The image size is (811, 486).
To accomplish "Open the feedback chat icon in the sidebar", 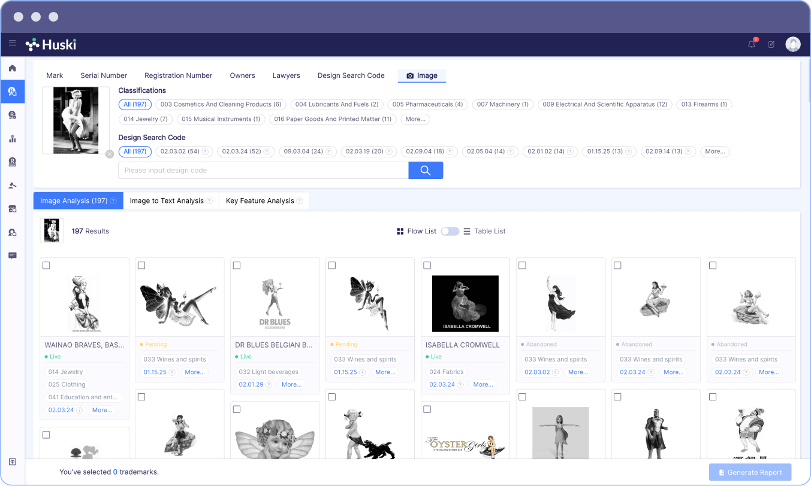I will pos(12,256).
